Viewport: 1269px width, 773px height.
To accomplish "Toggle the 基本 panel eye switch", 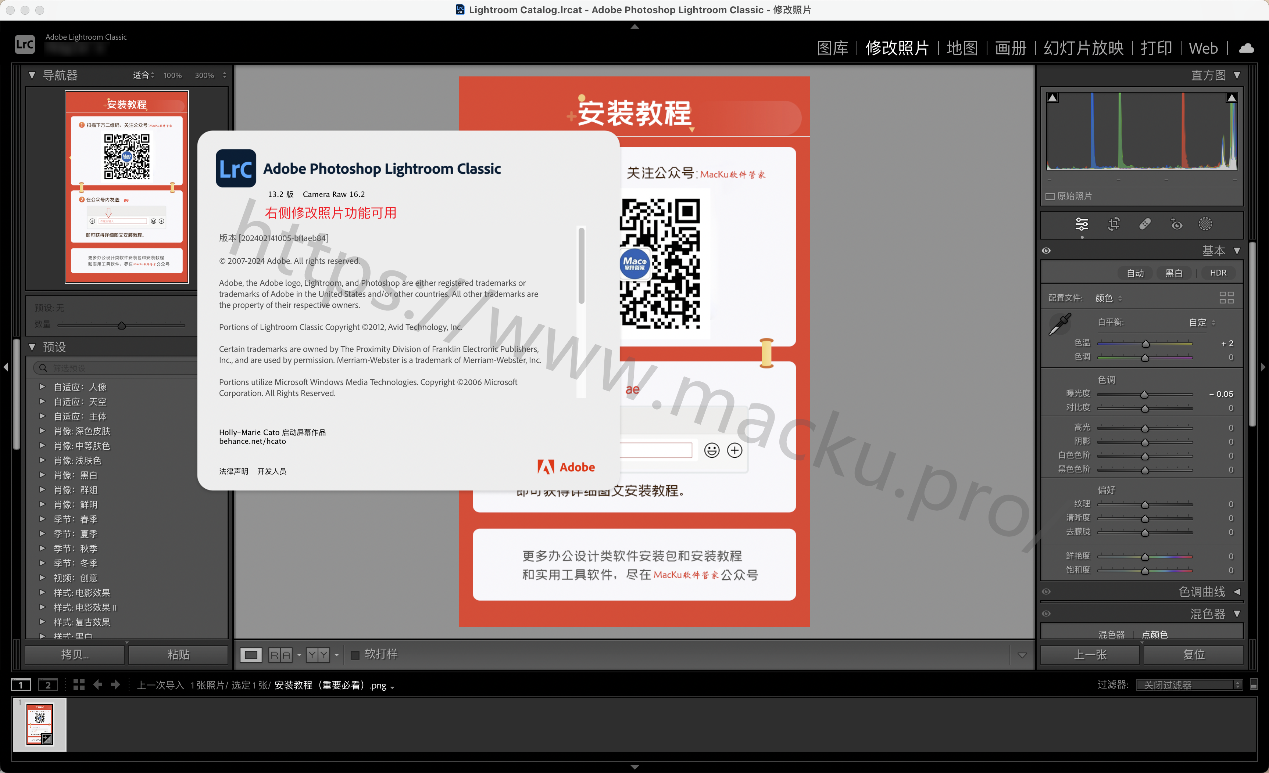I will (1046, 251).
